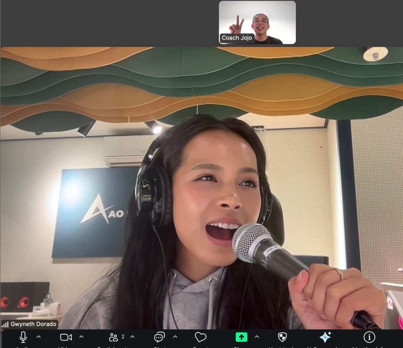Click the Gwyneth Dorado name label

[x=33, y=325]
